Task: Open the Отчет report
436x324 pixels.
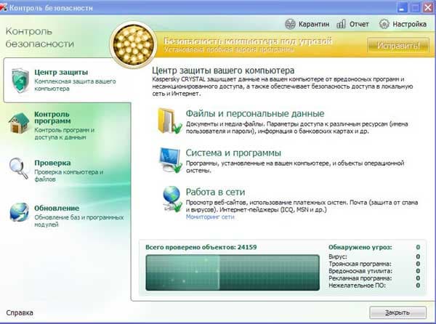Action: coord(352,24)
